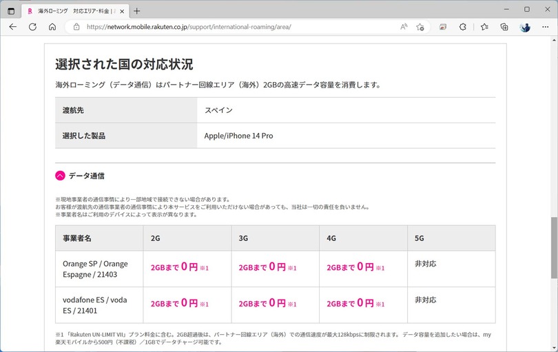This screenshot has width=558, height=352.
Task: Reload the current page
Action: point(32,27)
